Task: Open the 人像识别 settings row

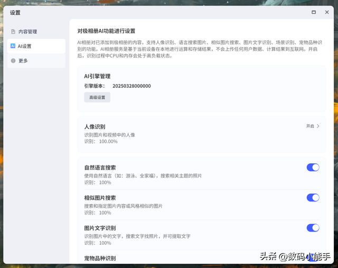Action: click(x=201, y=134)
